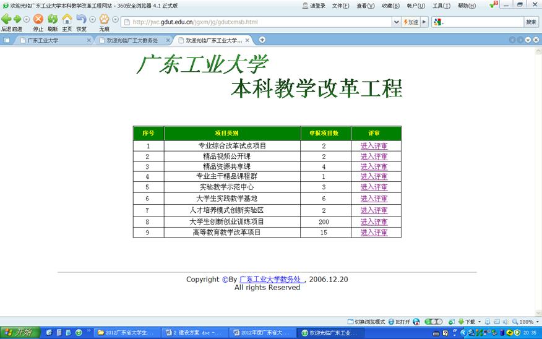Open the back/forward history dropdown
The height and width of the screenshot is (339, 542).
click(26, 20)
